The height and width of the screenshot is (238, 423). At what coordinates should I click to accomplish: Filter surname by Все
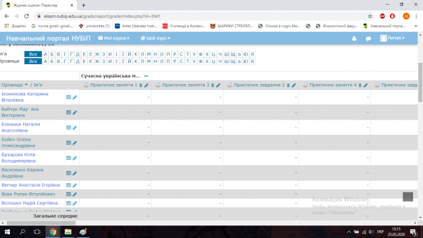(33, 61)
